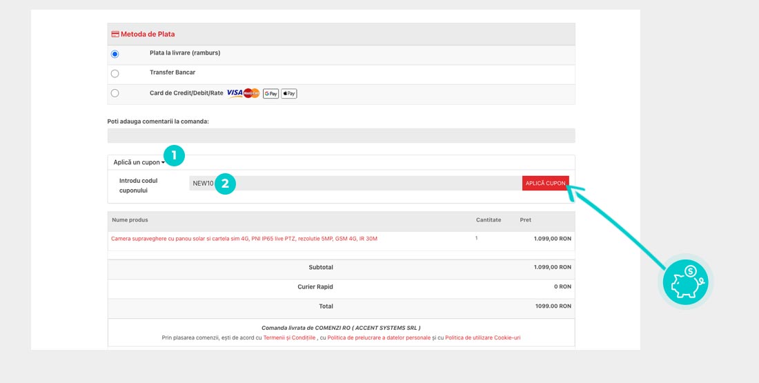The height and width of the screenshot is (383, 759).
Task: Click the Google Pay badge
Action: (x=270, y=93)
